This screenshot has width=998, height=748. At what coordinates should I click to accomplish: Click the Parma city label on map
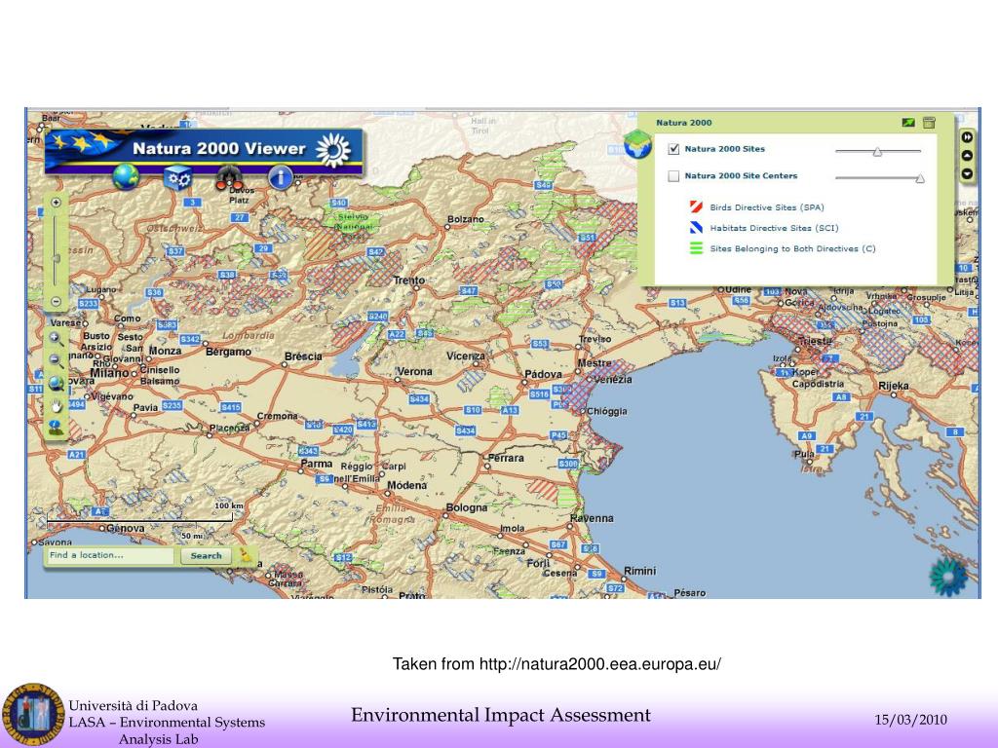click(317, 464)
